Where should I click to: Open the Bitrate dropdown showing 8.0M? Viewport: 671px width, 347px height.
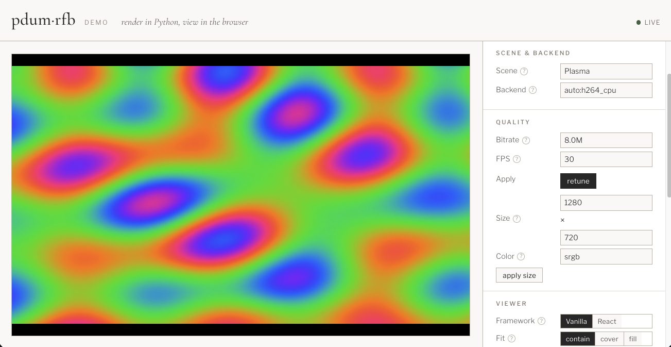click(x=606, y=140)
